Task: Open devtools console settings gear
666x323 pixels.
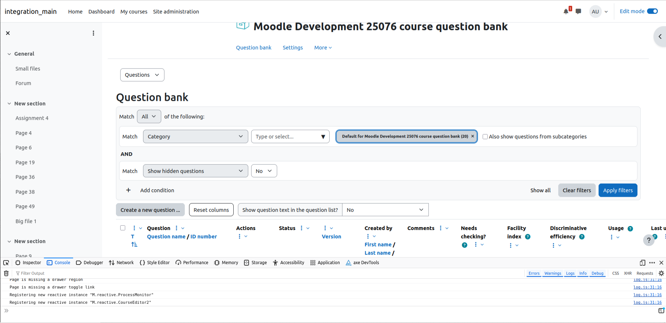Action: point(661,273)
